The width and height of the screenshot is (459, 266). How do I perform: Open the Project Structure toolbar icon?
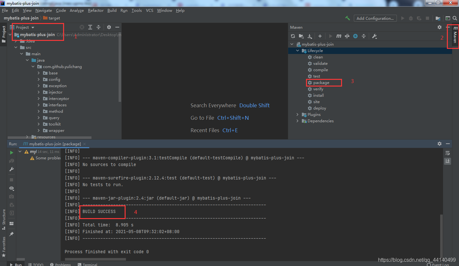coord(438,18)
